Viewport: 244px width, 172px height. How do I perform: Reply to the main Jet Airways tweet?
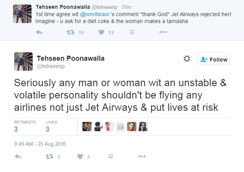(x=18, y=156)
